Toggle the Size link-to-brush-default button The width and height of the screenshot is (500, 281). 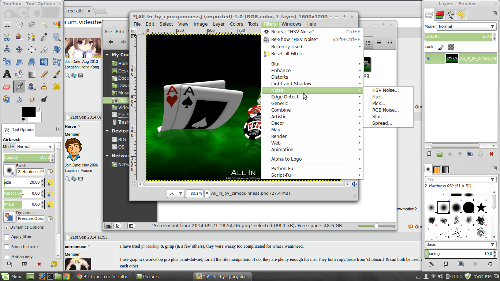pyautogui.click(x=50, y=183)
